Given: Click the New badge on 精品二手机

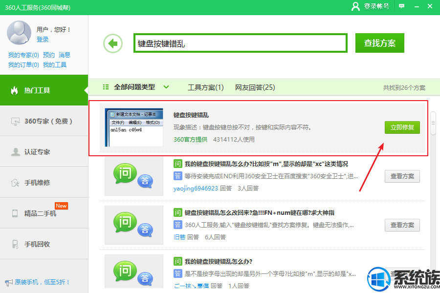Looking at the screenshot, I should 61,206.
